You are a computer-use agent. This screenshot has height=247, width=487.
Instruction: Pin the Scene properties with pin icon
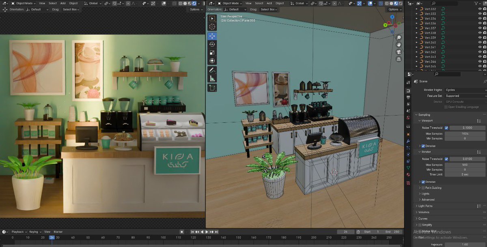485,81
